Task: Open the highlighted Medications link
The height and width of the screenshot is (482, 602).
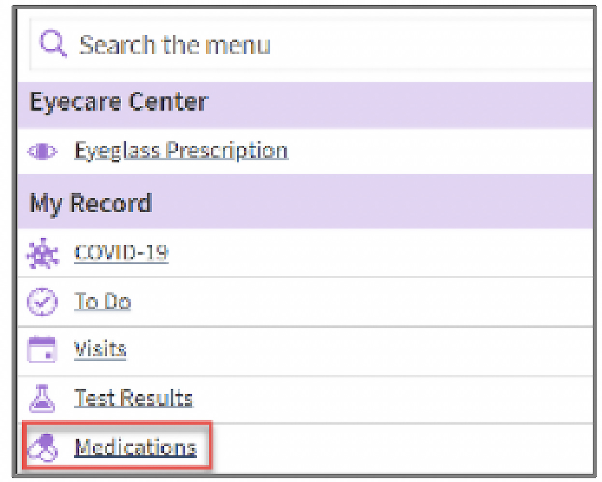Action: (136, 448)
